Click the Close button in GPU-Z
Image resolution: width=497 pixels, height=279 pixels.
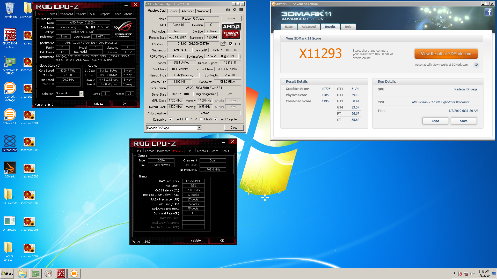coord(234,128)
